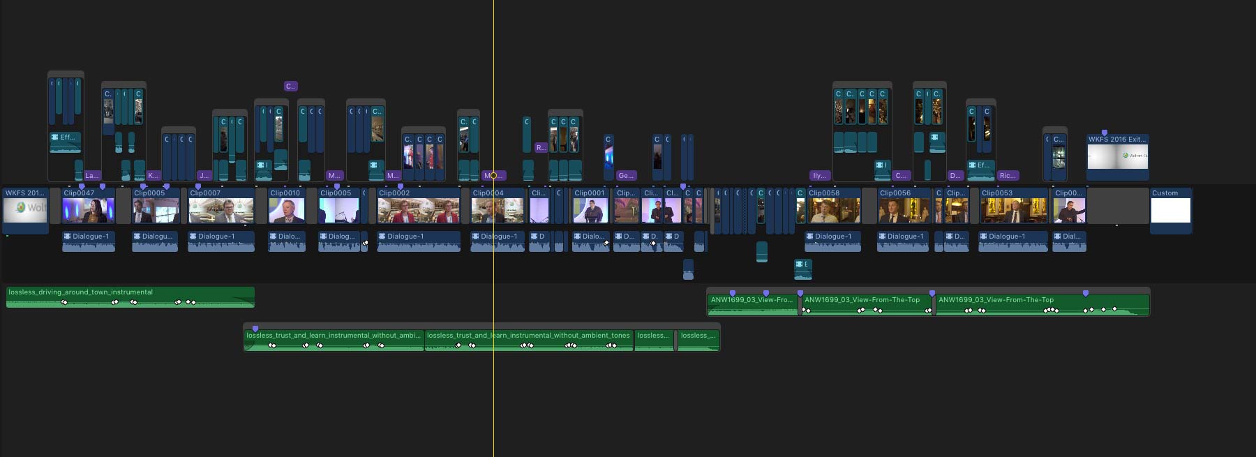This screenshot has height=457, width=1256.
Task: Select the WKFS 201... opening clip
Action: point(26,210)
